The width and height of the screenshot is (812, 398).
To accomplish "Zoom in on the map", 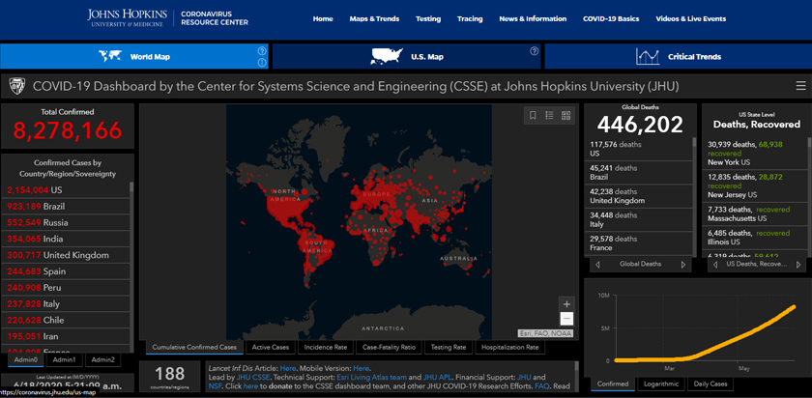I will click(x=566, y=304).
